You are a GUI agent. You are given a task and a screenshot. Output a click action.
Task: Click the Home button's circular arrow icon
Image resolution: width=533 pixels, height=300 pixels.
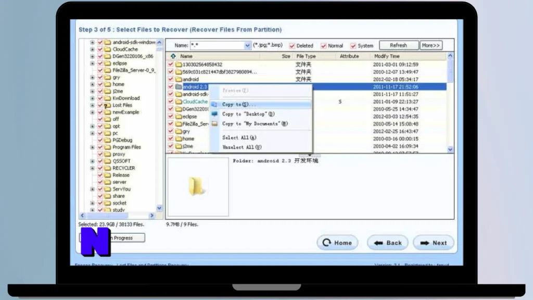(x=327, y=243)
